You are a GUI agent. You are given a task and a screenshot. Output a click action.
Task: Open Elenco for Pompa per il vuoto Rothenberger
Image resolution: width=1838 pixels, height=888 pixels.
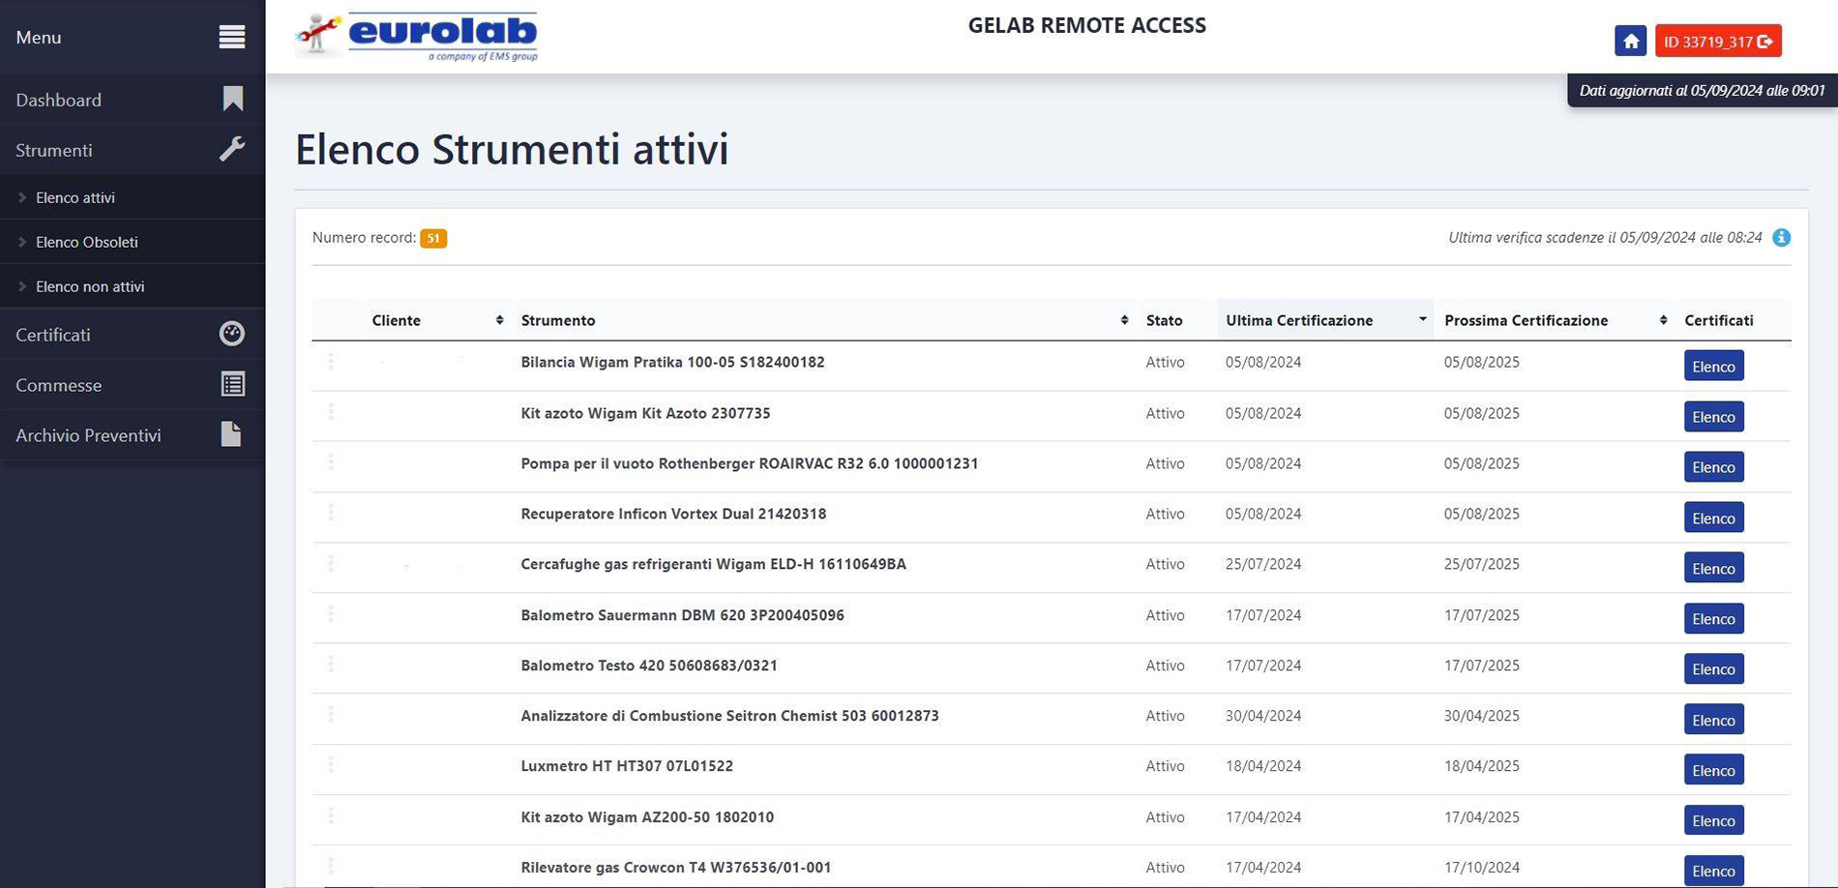pos(1713,466)
